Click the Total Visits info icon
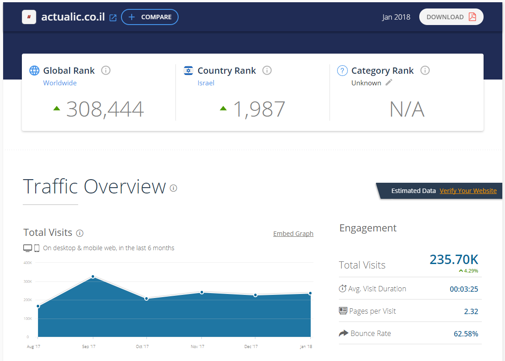 pos(80,233)
